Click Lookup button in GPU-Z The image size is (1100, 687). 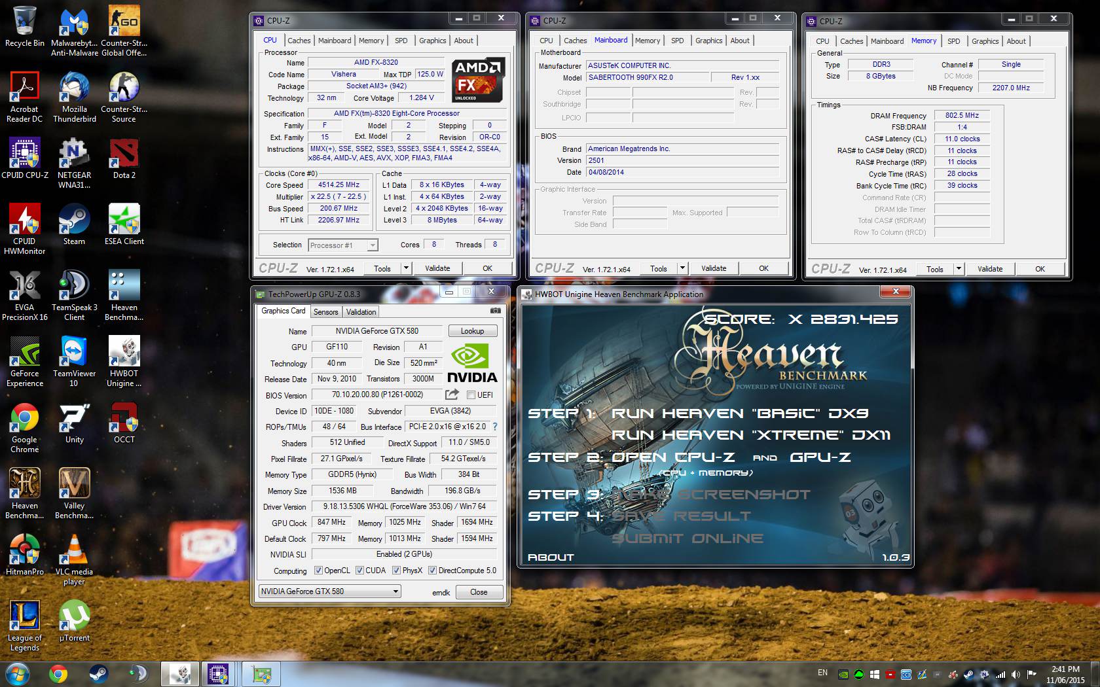472,331
